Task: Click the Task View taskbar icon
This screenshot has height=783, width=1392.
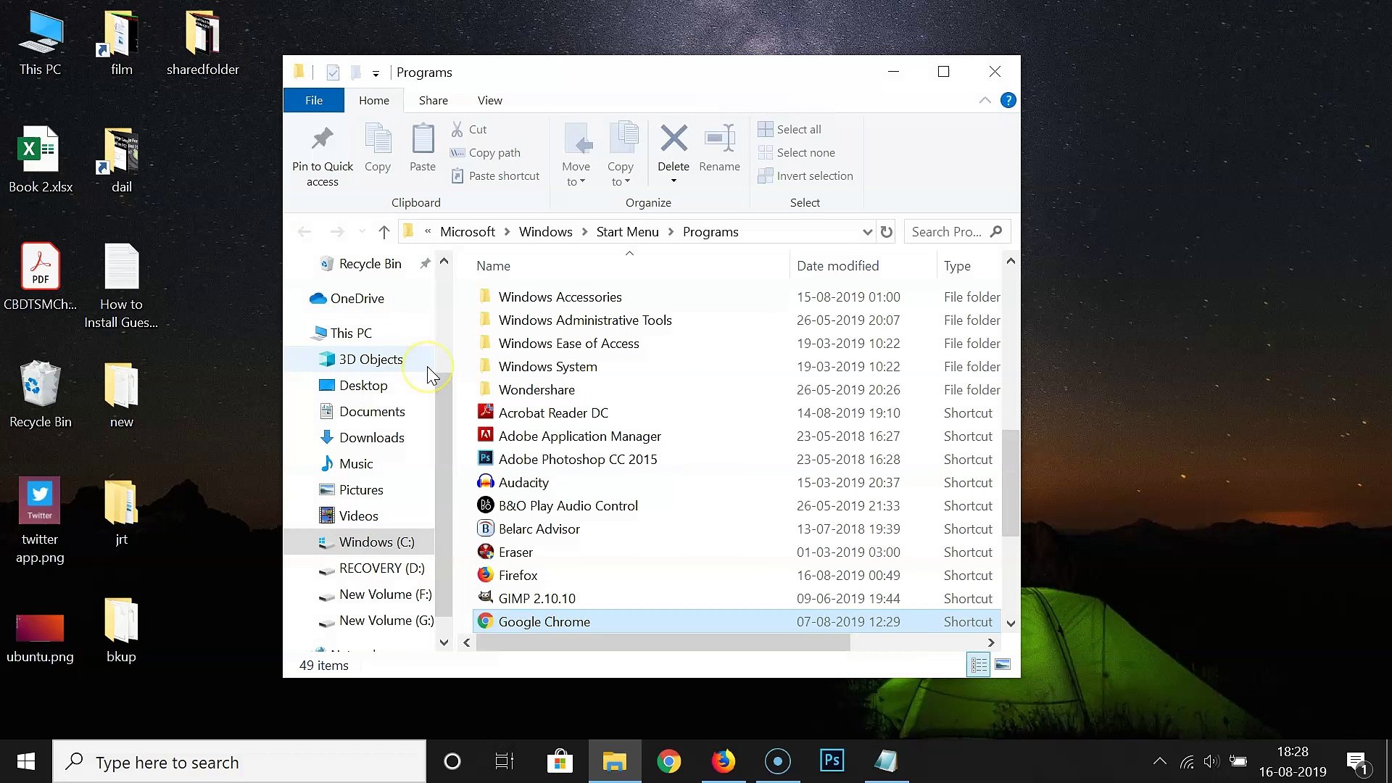Action: pyautogui.click(x=505, y=761)
